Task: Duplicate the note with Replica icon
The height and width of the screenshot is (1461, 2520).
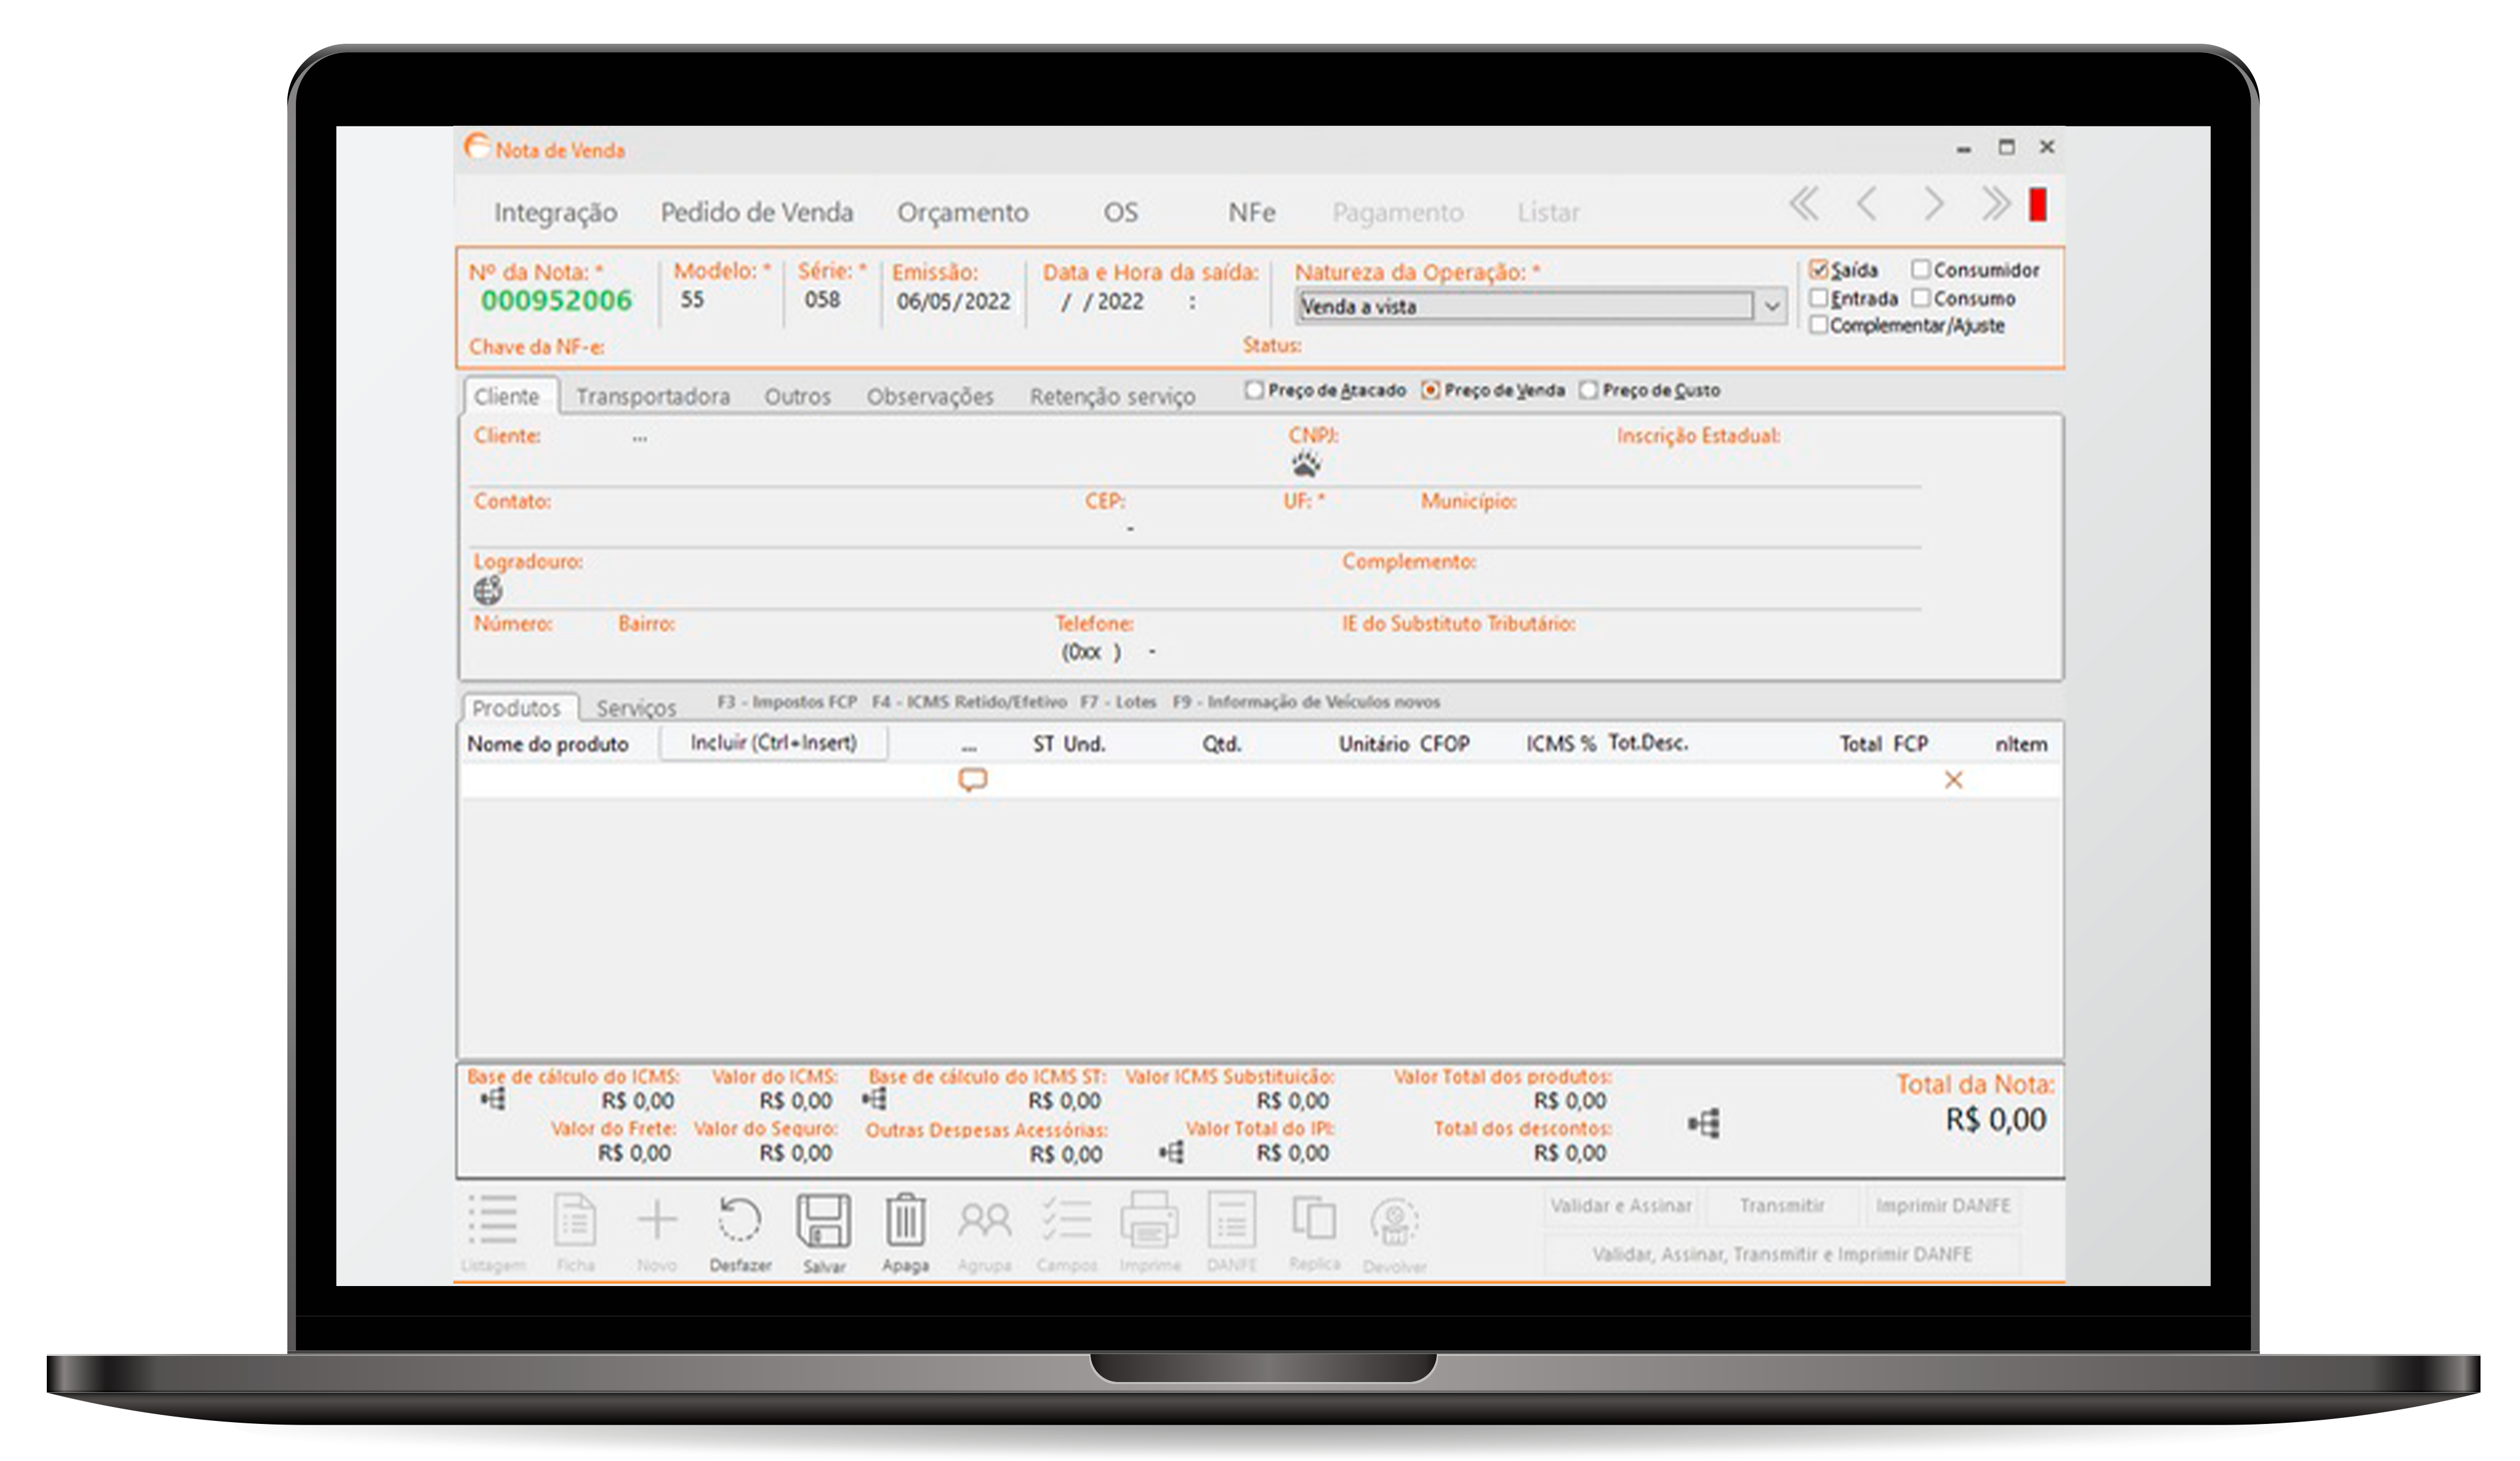Action: point(1314,1218)
